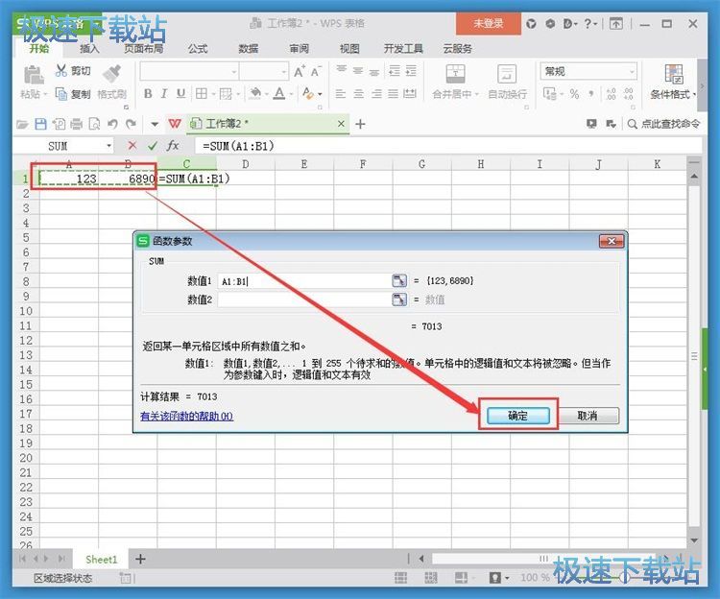The image size is (720, 599).
Task: Click decrease indent icon
Action: (394, 70)
